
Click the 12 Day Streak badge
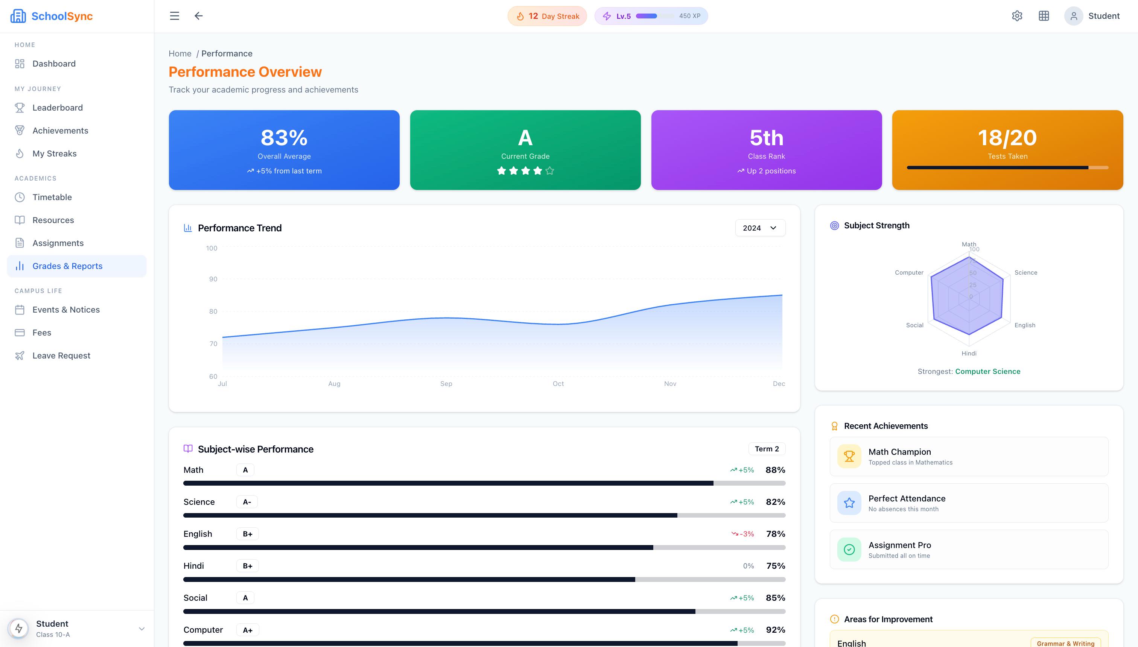[547, 16]
